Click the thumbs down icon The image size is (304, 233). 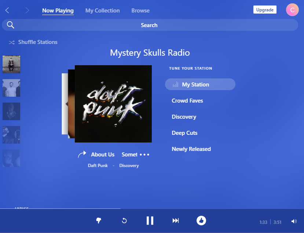point(98,221)
